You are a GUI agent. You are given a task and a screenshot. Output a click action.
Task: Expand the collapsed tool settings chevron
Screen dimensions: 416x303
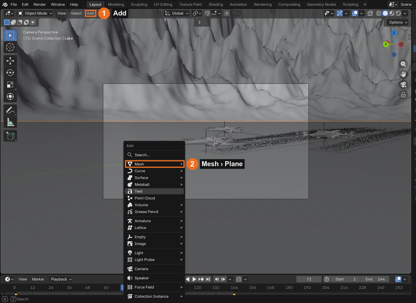[x=199, y=22]
